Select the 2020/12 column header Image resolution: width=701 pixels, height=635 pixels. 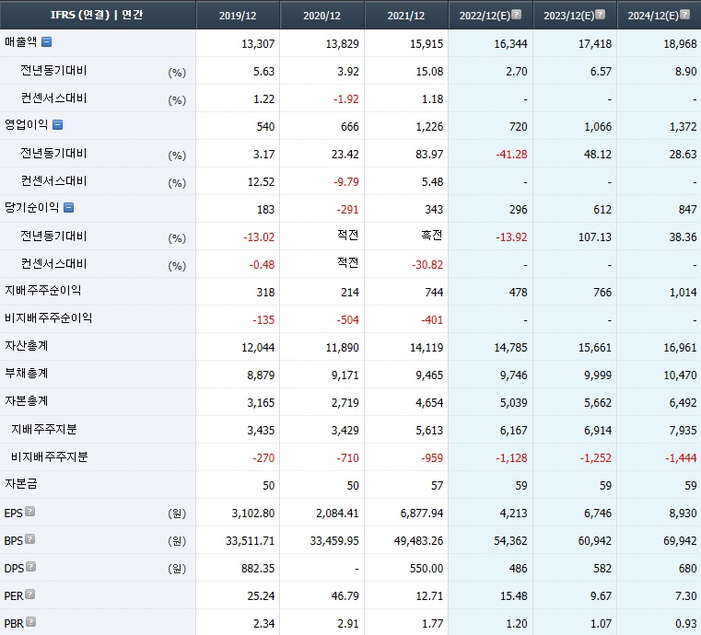(321, 15)
